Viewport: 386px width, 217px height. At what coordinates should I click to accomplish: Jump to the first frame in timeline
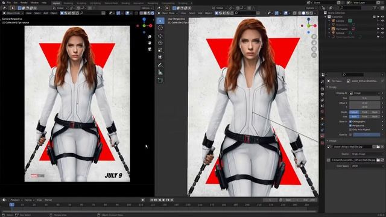(x=151, y=200)
